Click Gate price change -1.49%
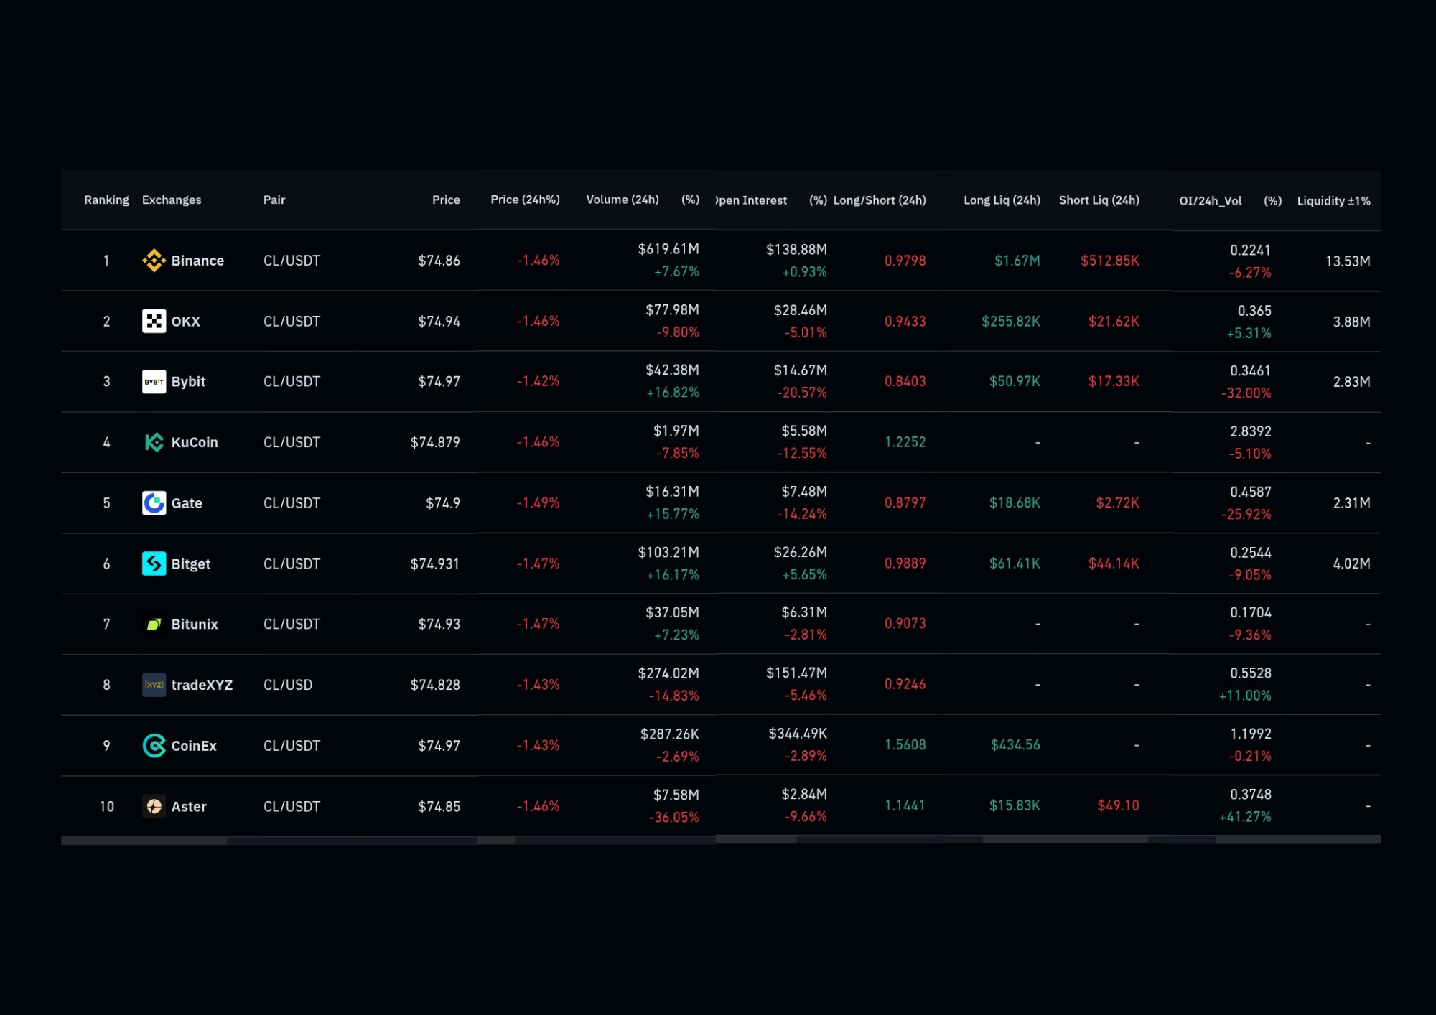Screen dimensions: 1436x1015 (x=538, y=503)
